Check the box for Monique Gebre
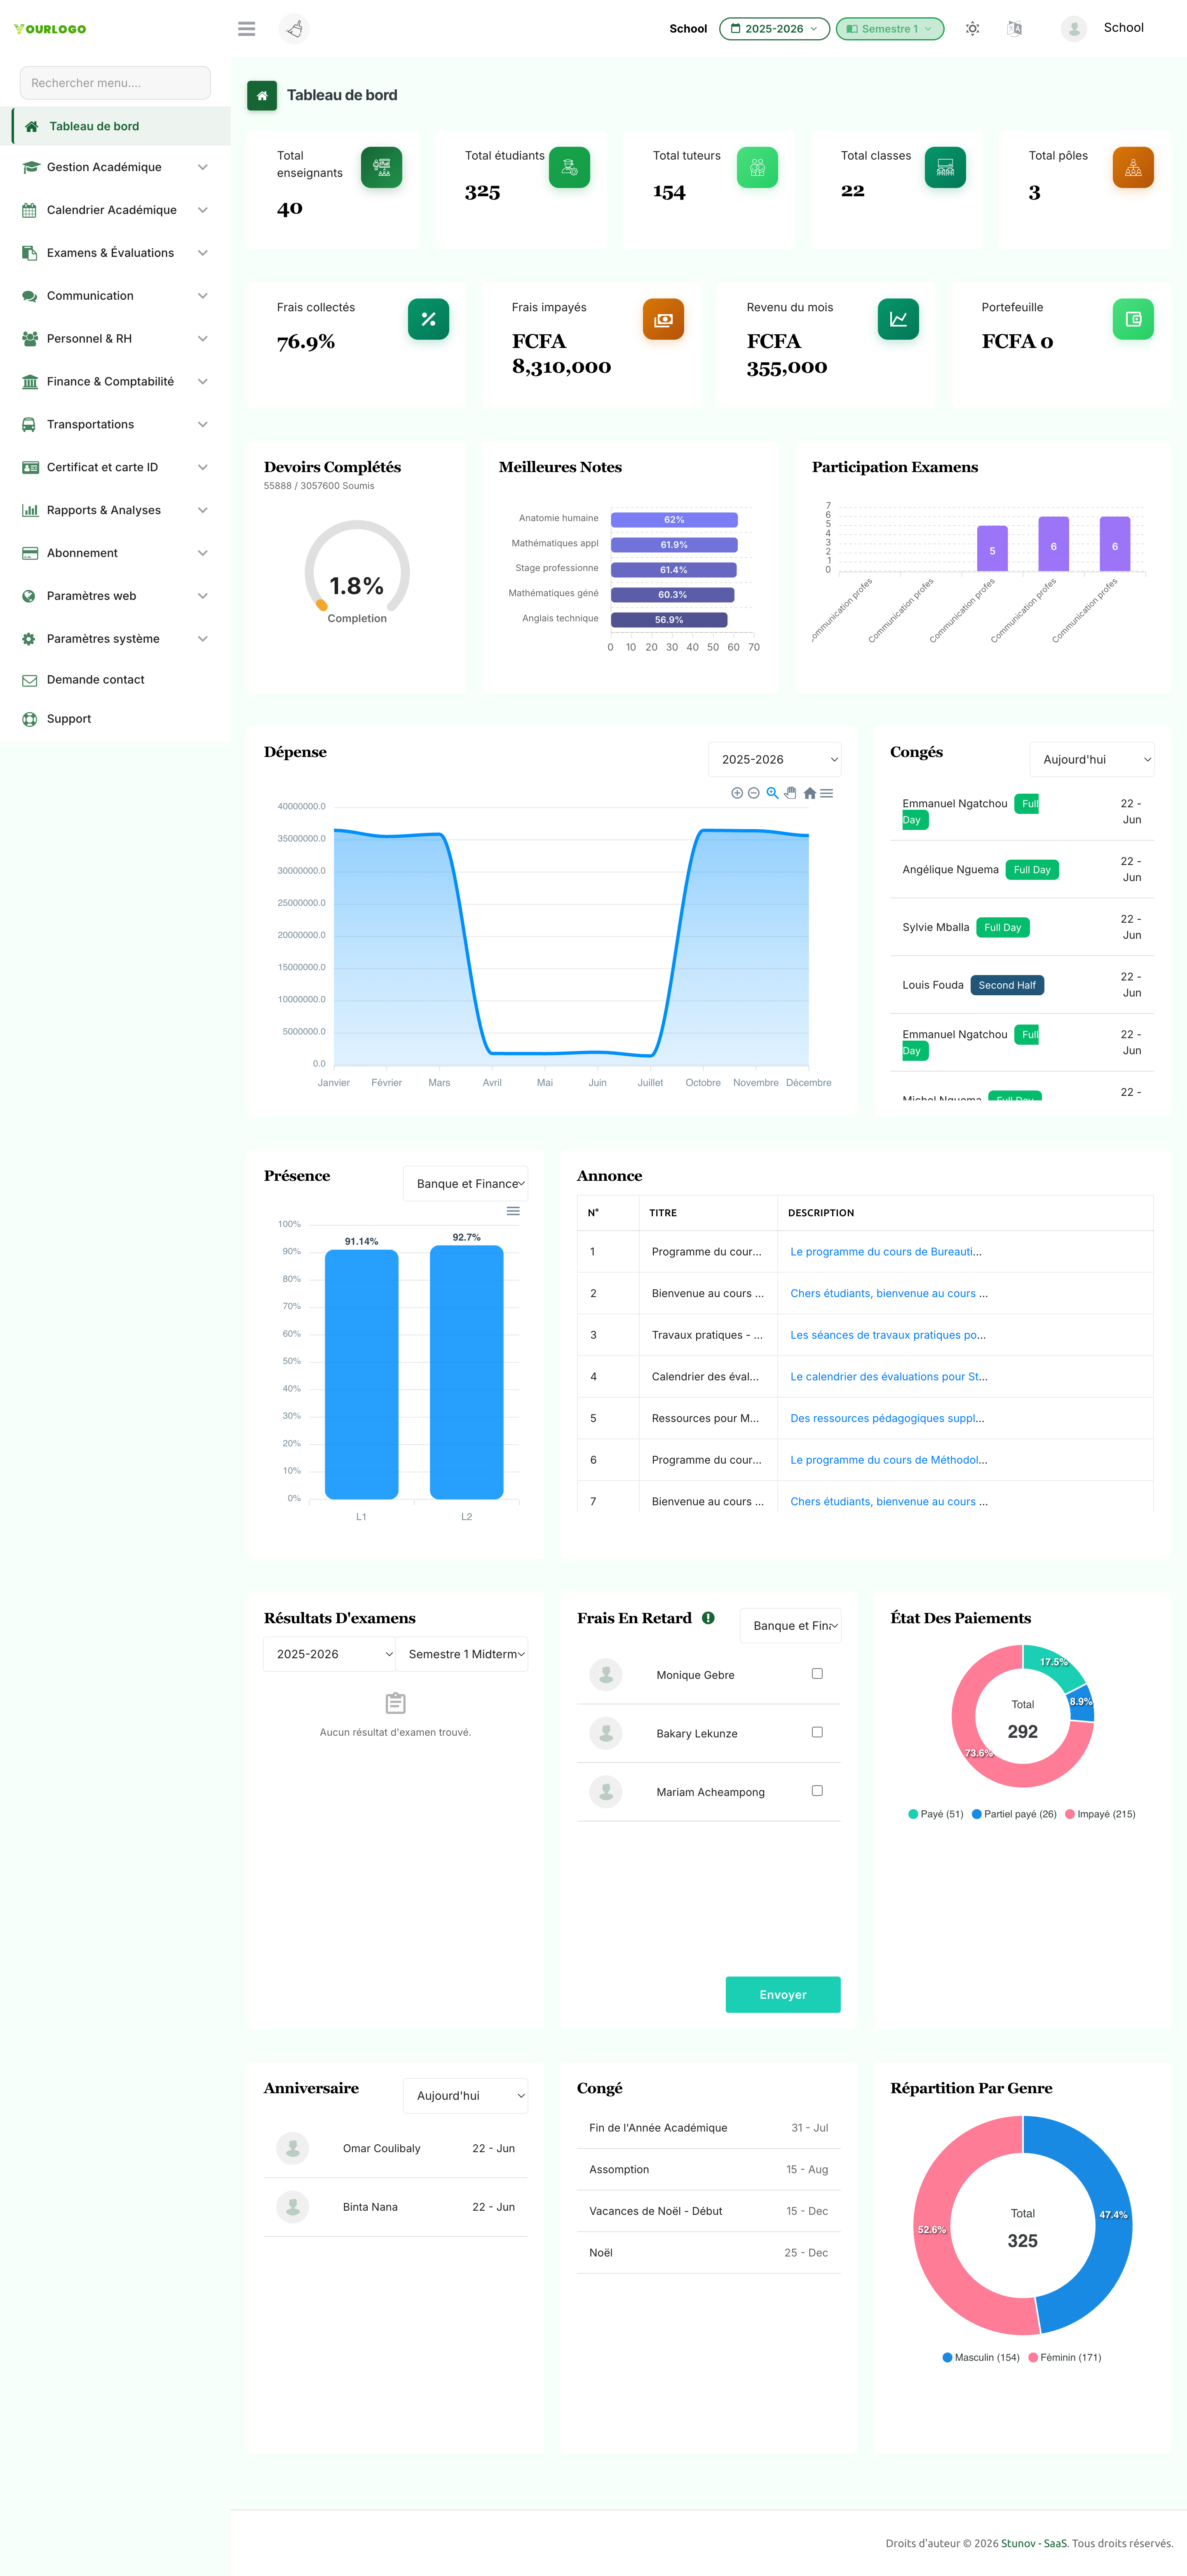Image resolution: width=1187 pixels, height=2576 pixels. coord(817,1674)
